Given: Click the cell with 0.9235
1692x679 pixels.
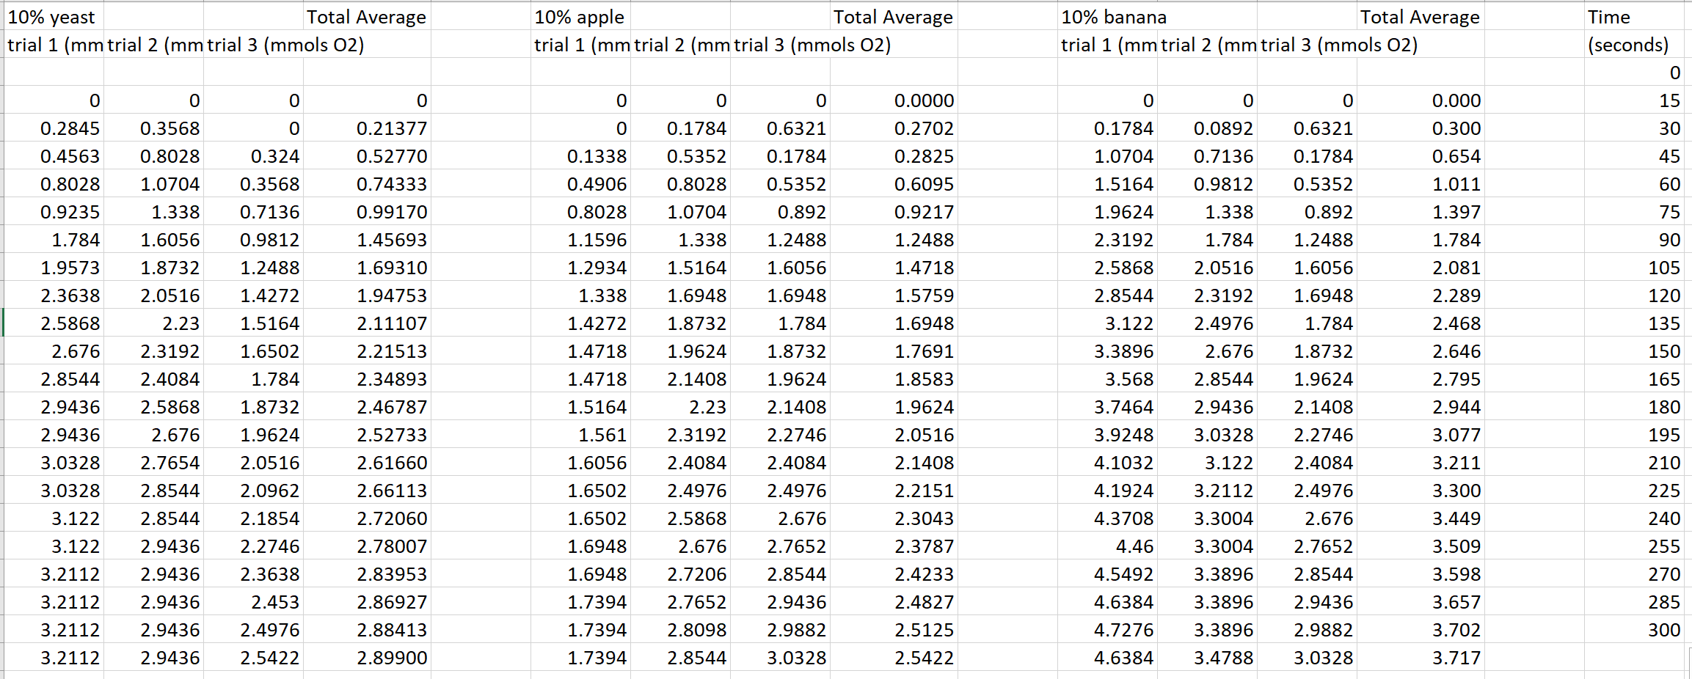Looking at the screenshot, I should (x=54, y=212).
